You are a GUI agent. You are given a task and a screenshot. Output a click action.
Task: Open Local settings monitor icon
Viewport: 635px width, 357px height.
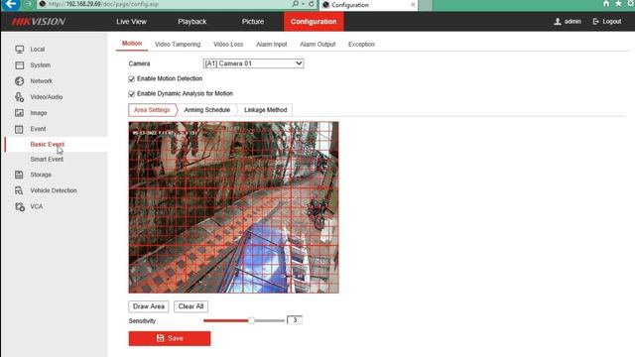point(20,50)
